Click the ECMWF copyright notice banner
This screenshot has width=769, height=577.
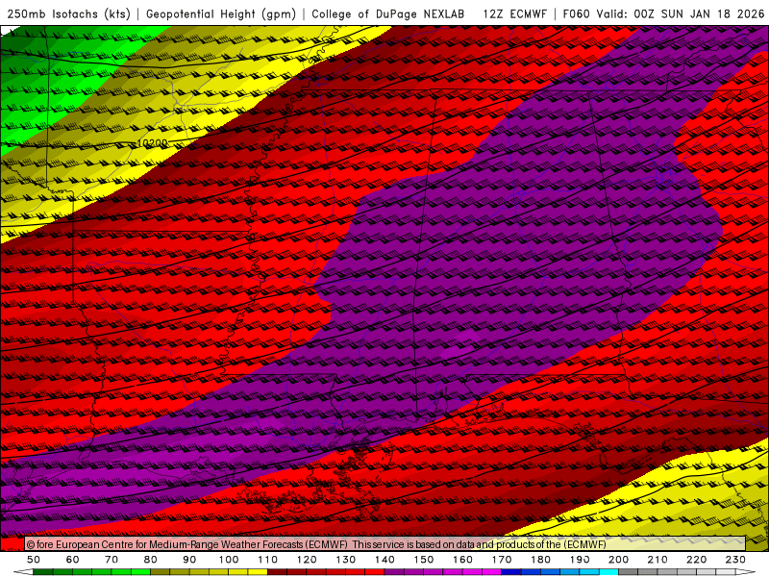385,543
